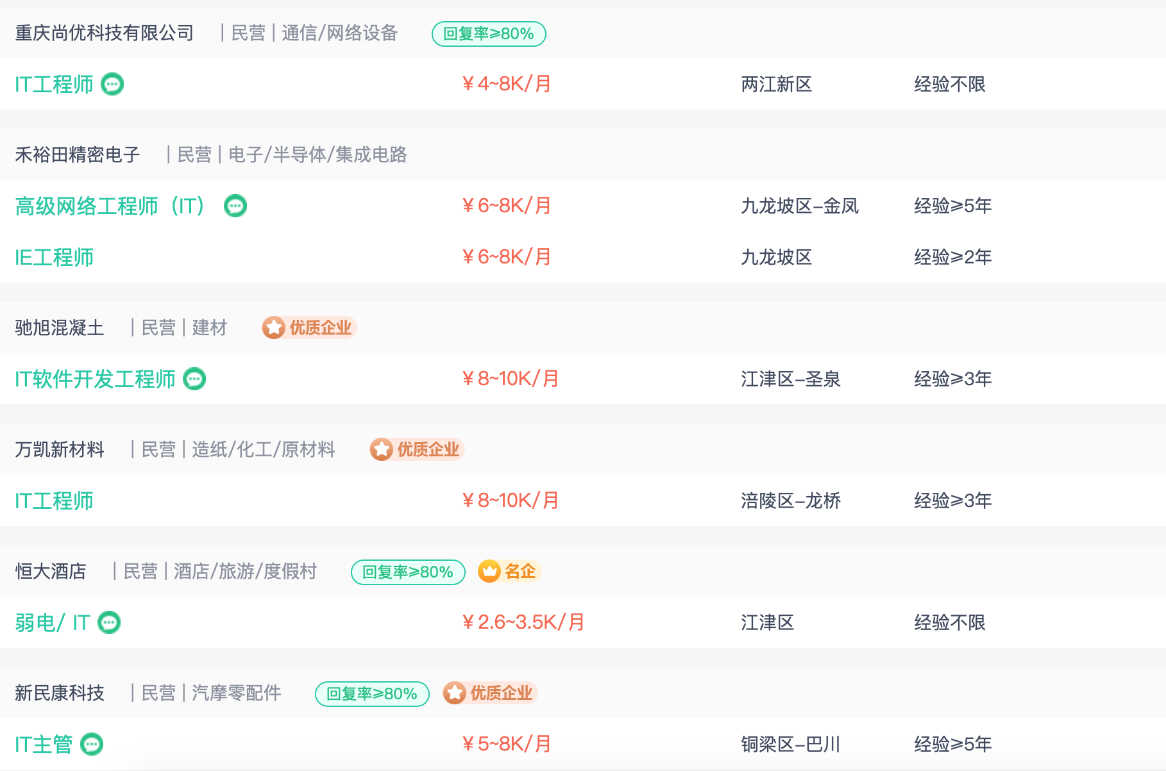Viewport: 1166px width, 771px height.
Task: Click chat bubble next to 高级网络工程师（IT）
Action: 235,206
